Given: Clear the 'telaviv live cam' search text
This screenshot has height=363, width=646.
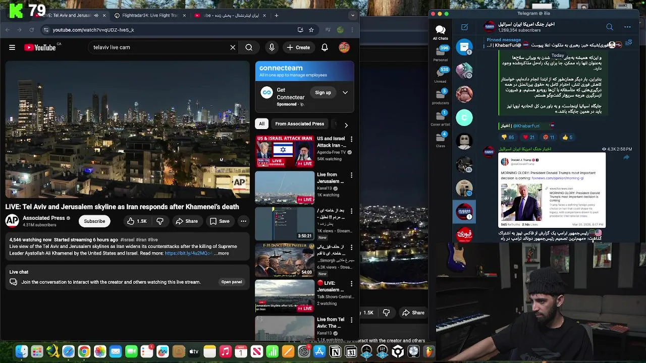Looking at the screenshot, I should click(x=233, y=47).
